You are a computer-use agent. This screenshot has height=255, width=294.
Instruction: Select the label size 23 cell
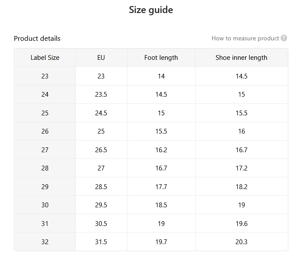45,76
